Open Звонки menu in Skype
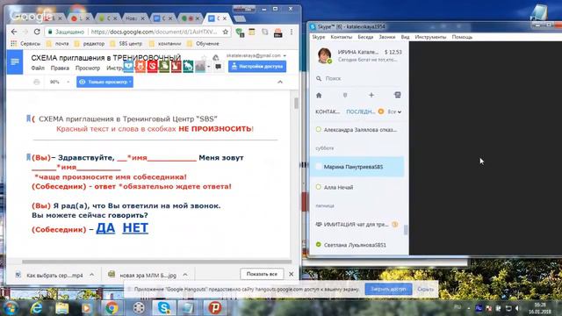 (386, 37)
